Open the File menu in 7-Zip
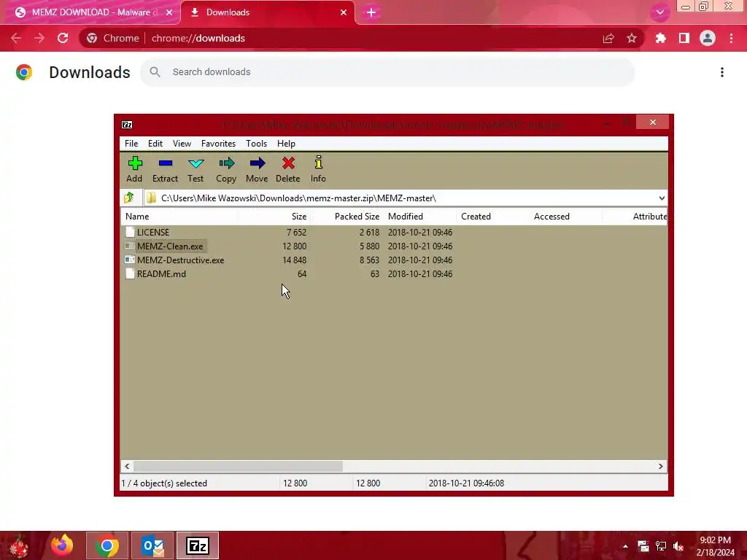This screenshot has width=747, height=560. (x=131, y=144)
